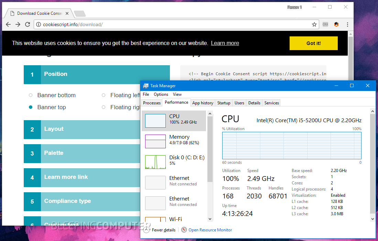Select the Banner bottom radio option

point(31,95)
